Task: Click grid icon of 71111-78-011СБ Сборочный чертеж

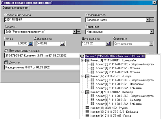Action: click(92, 64)
